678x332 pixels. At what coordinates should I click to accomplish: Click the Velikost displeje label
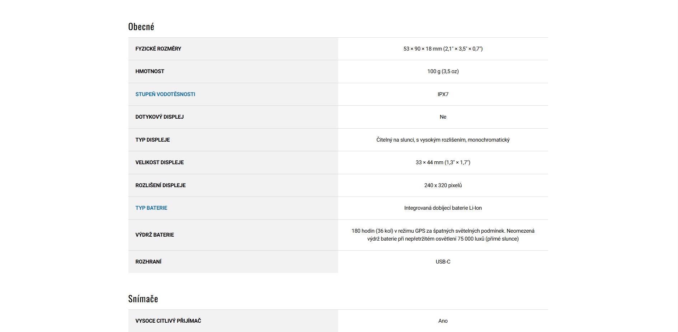[159, 162]
